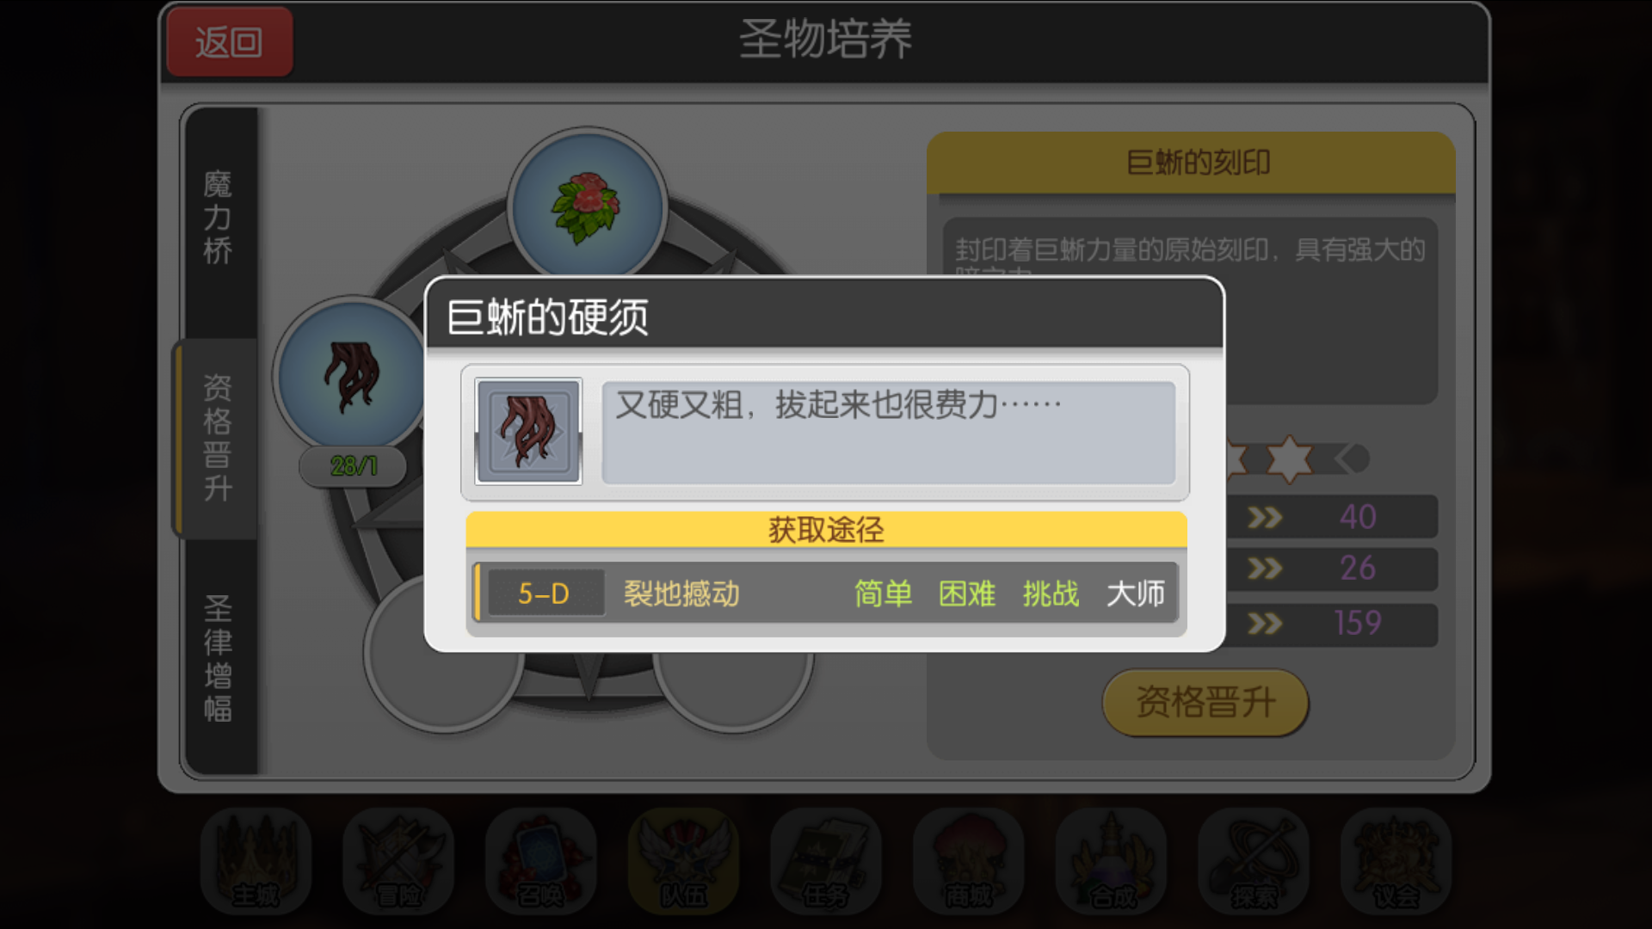Switch to the 圣律增幅 side tab
Image resolution: width=1652 pixels, height=929 pixels.
point(219,658)
